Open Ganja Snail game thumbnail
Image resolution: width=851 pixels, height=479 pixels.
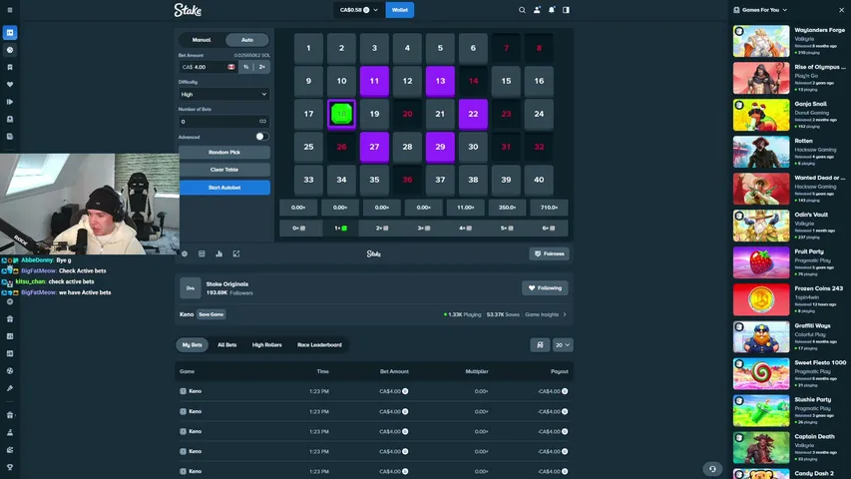761,115
